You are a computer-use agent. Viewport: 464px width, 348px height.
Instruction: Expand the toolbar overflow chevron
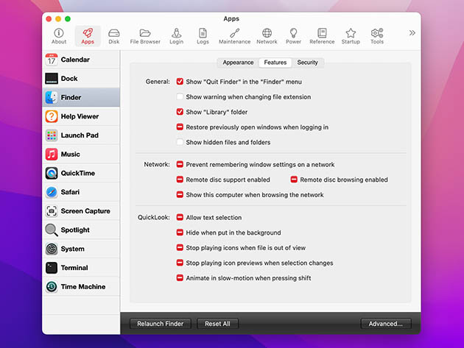coord(412,33)
